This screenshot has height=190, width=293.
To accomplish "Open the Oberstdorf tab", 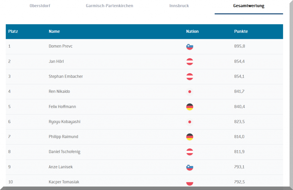I will coord(40,6).
